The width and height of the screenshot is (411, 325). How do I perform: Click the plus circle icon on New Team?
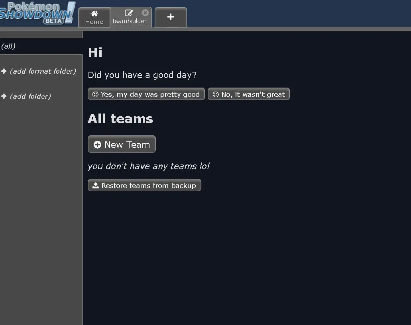pyautogui.click(x=97, y=145)
